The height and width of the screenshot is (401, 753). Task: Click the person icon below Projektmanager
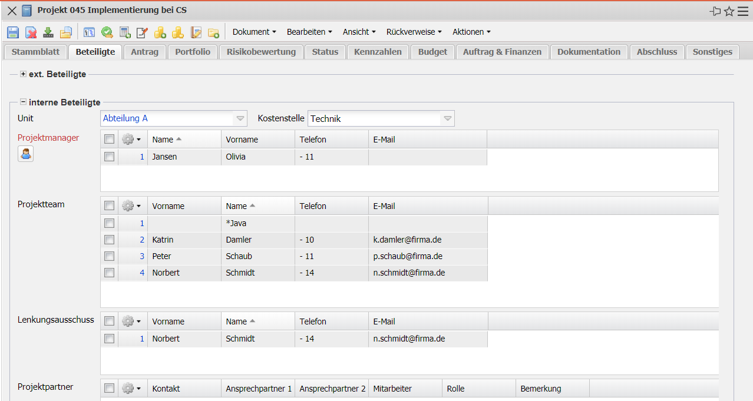25,154
